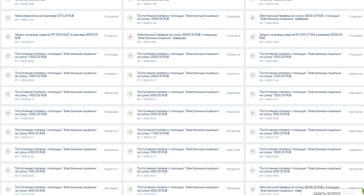Click the text 'Начисление бонуса в размере 6373.49 RUB'

(x=44, y=16)
